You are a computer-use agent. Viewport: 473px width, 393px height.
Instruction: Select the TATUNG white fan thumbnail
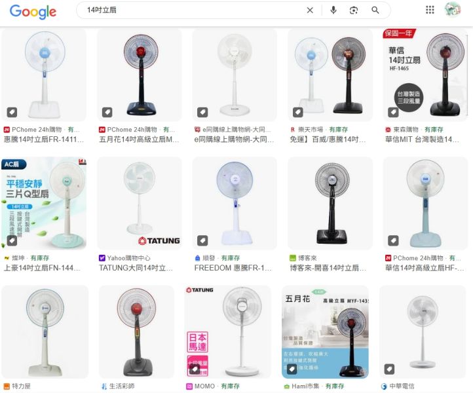(x=140, y=203)
